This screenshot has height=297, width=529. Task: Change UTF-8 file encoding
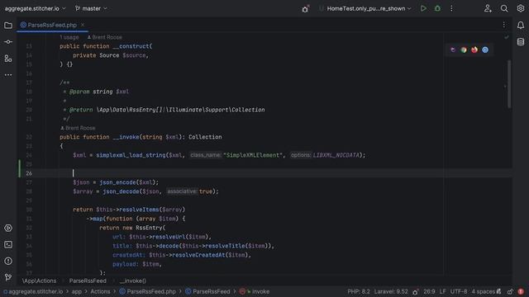(459, 291)
